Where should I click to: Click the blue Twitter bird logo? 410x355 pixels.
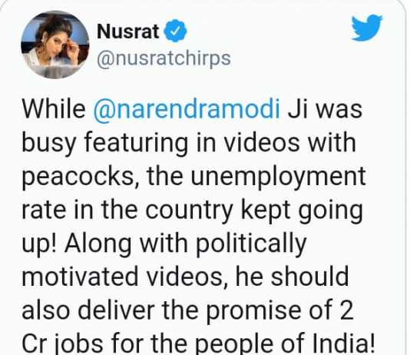(366, 28)
